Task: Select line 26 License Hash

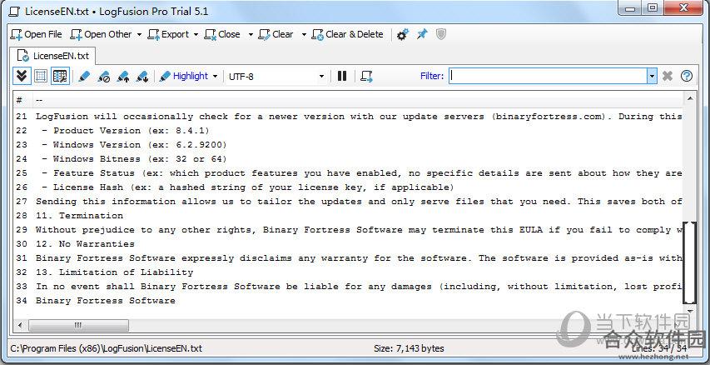Action: pyautogui.click(x=349, y=187)
